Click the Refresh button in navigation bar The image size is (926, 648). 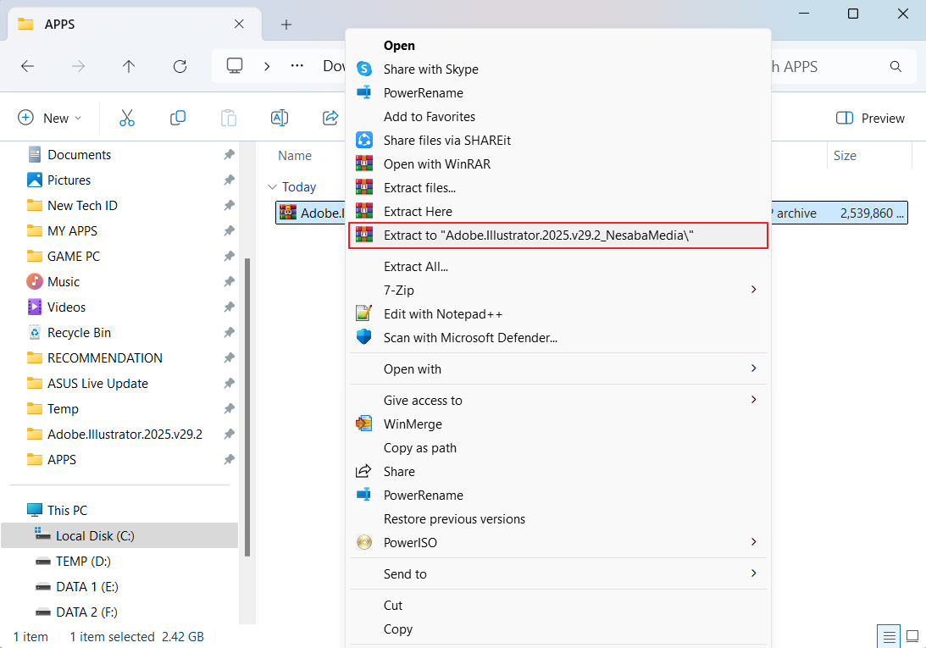(180, 66)
